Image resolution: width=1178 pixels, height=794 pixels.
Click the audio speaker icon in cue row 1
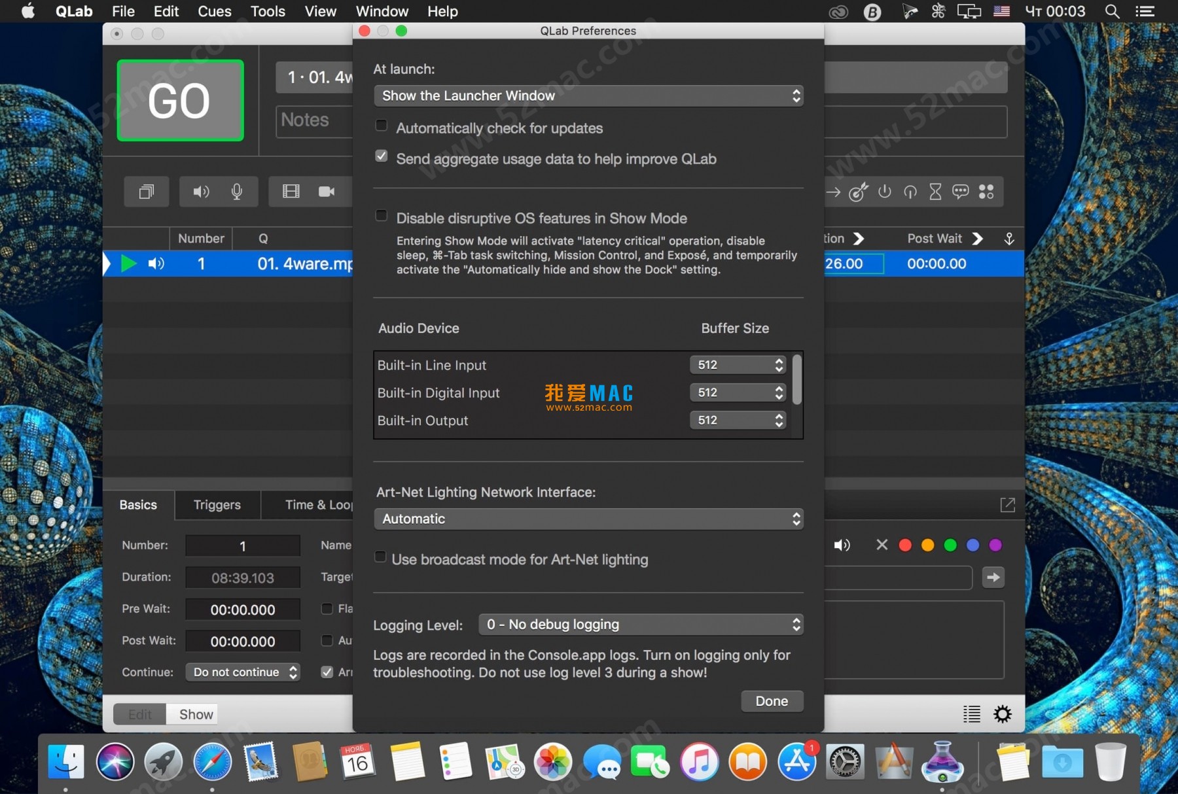coord(156,264)
